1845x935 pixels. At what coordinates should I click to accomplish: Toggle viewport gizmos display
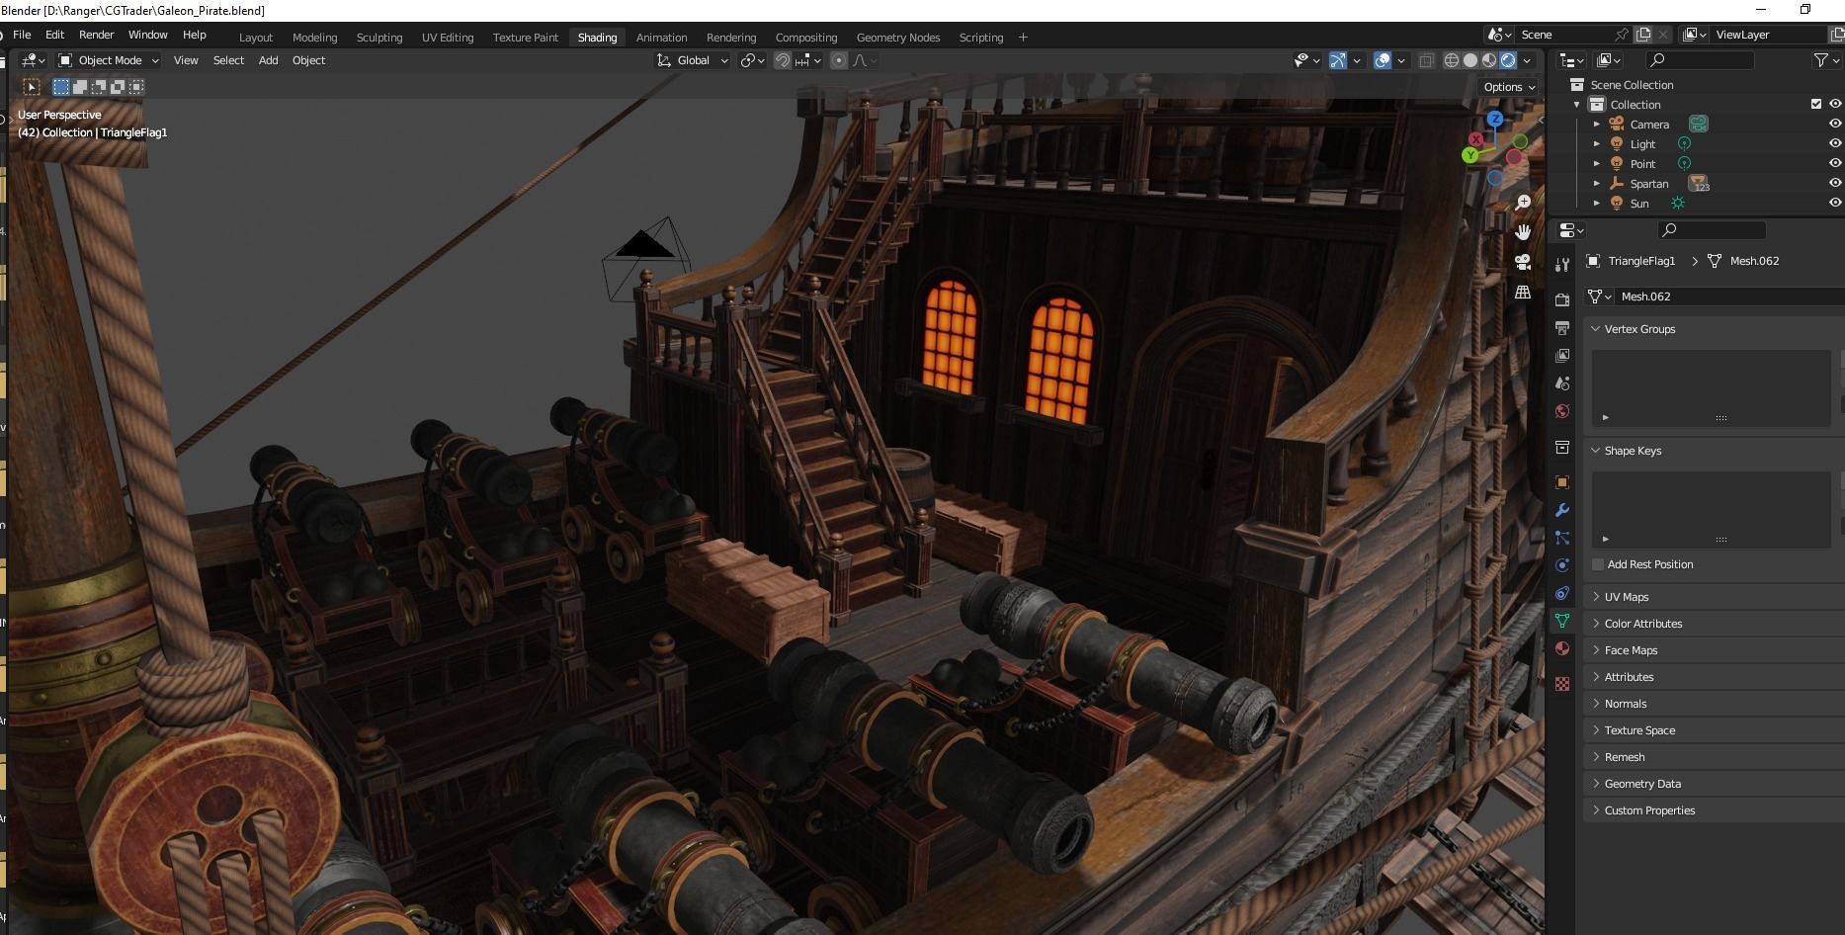coord(1337,60)
